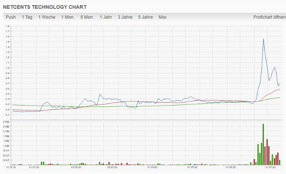Click the NETCENTS TECHNOLOGY CHART heading
The width and height of the screenshot is (286, 174).
(x=45, y=7)
